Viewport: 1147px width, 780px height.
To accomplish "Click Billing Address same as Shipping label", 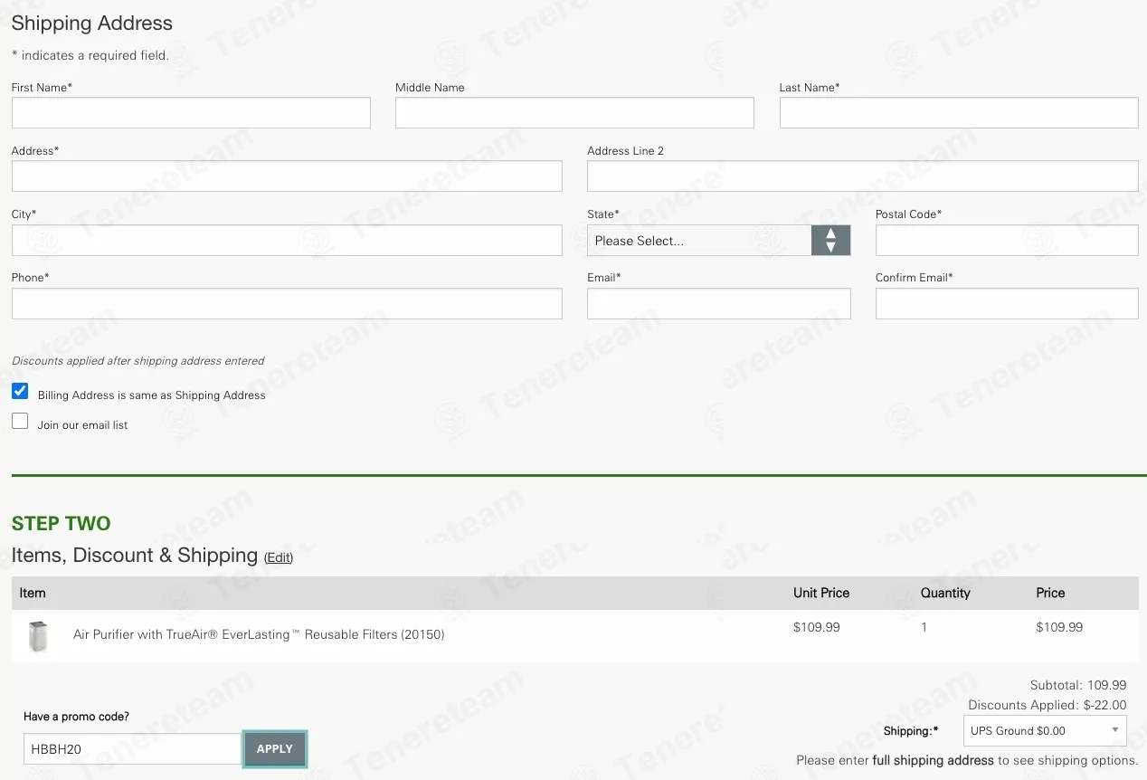I will coord(152,395).
